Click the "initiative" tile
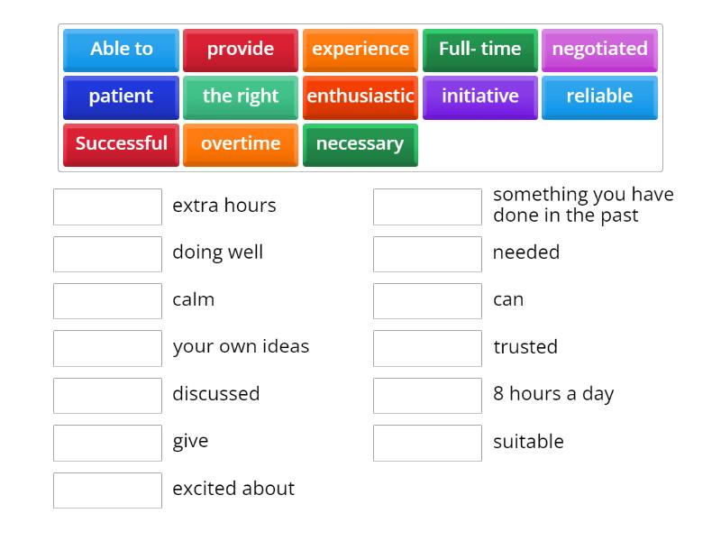Image resolution: width=721 pixels, height=541 pixels. [479, 96]
